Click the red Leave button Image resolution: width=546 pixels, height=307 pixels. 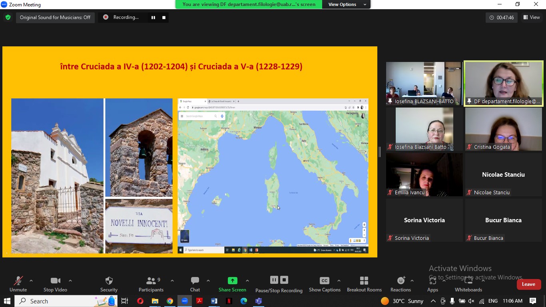coord(528,284)
